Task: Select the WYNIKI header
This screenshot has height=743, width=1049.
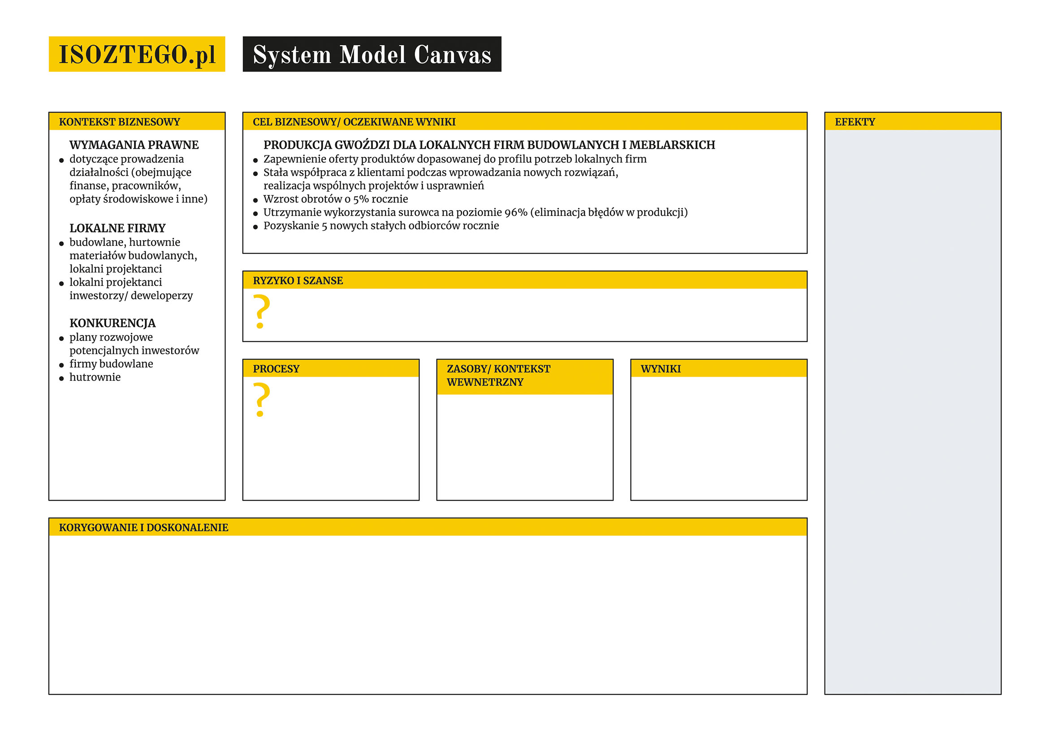Action: point(719,369)
